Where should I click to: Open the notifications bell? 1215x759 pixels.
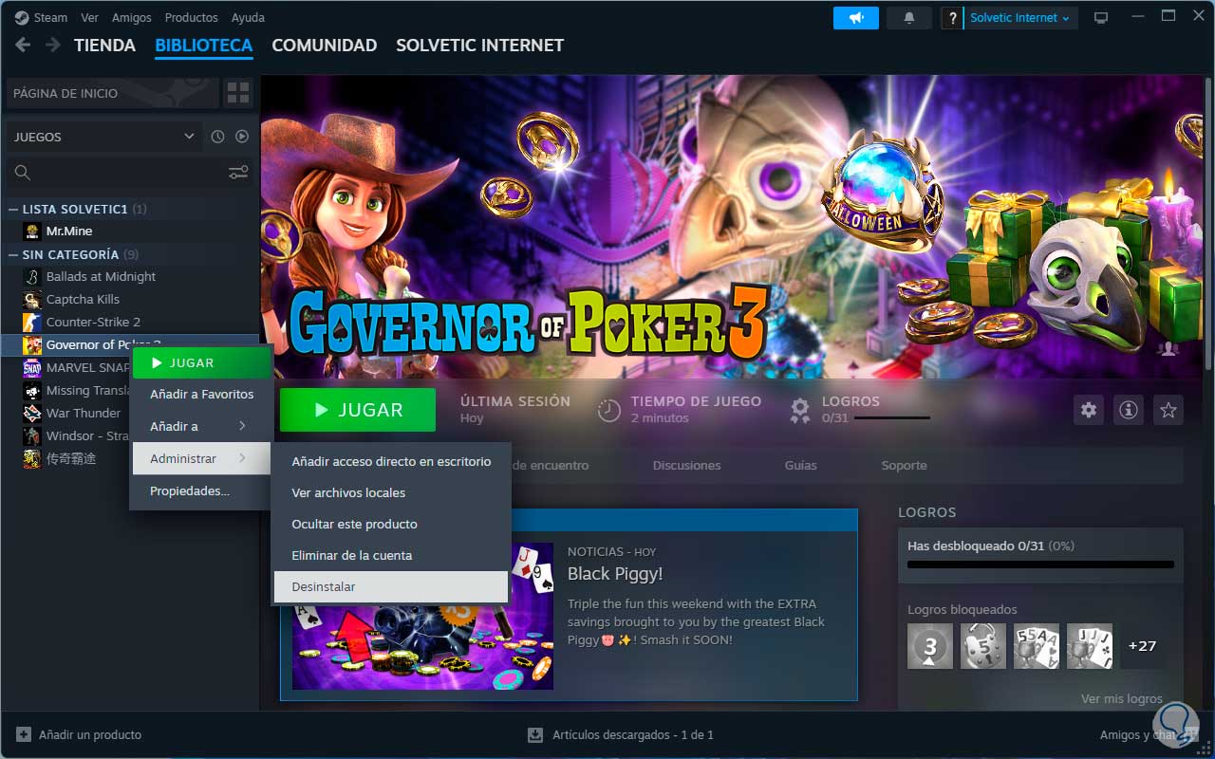[x=909, y=17]
